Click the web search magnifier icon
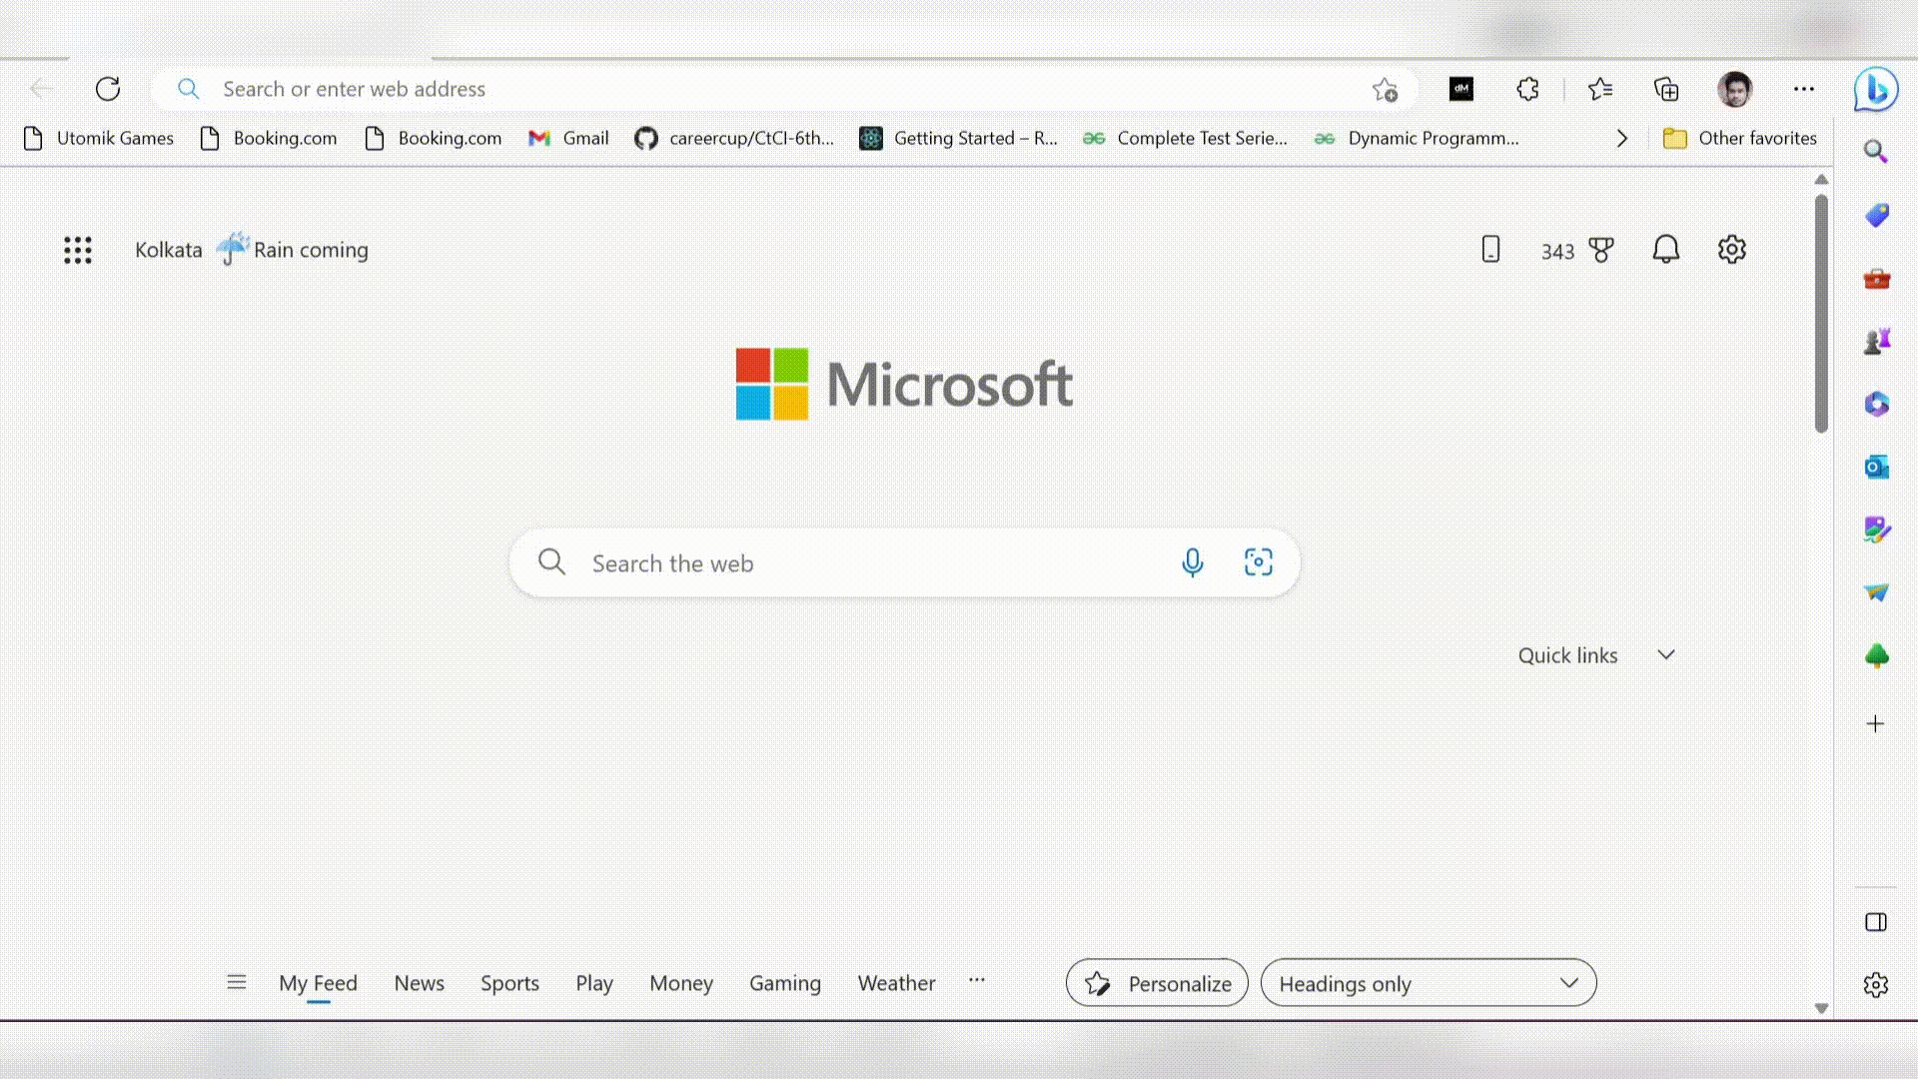This screenshot has height=1079, width=1918. [551, 561]
